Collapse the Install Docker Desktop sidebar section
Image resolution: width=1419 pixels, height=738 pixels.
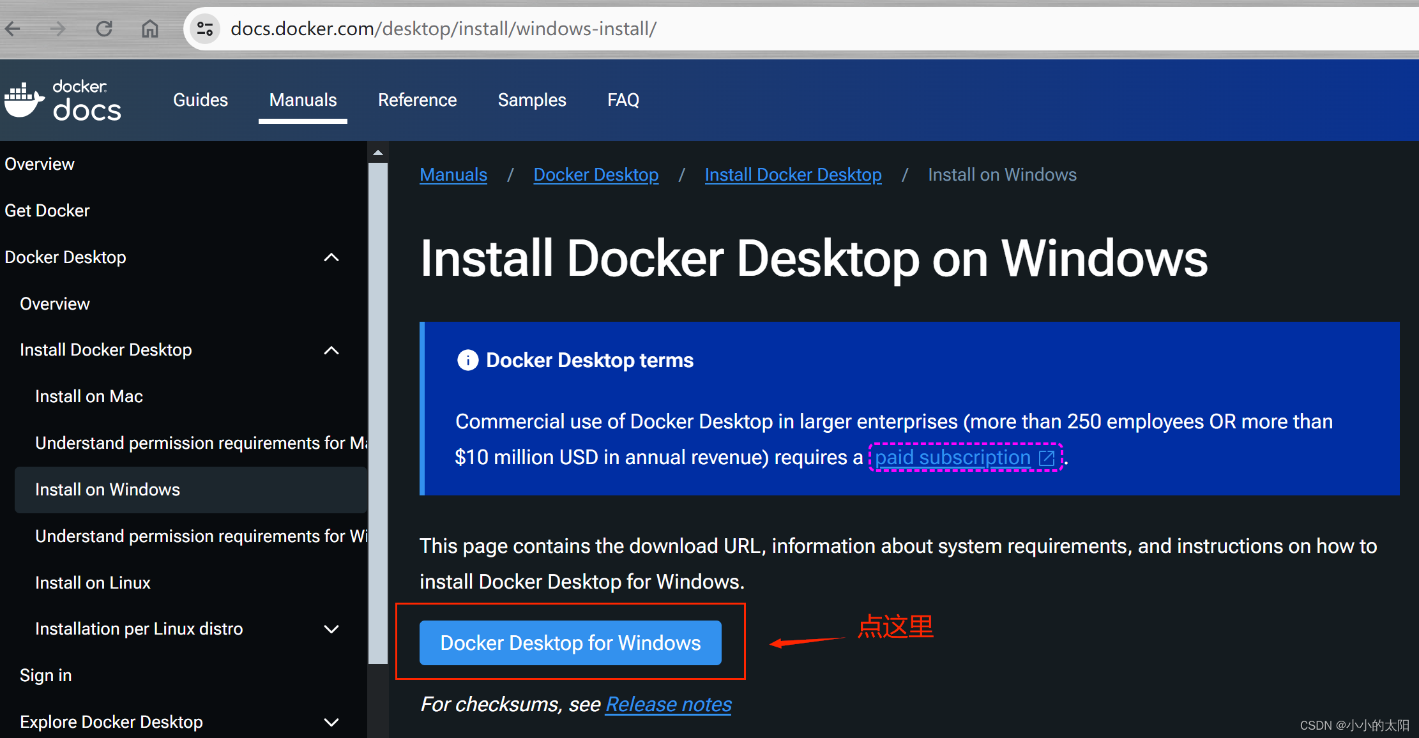(x=331, y=350)
